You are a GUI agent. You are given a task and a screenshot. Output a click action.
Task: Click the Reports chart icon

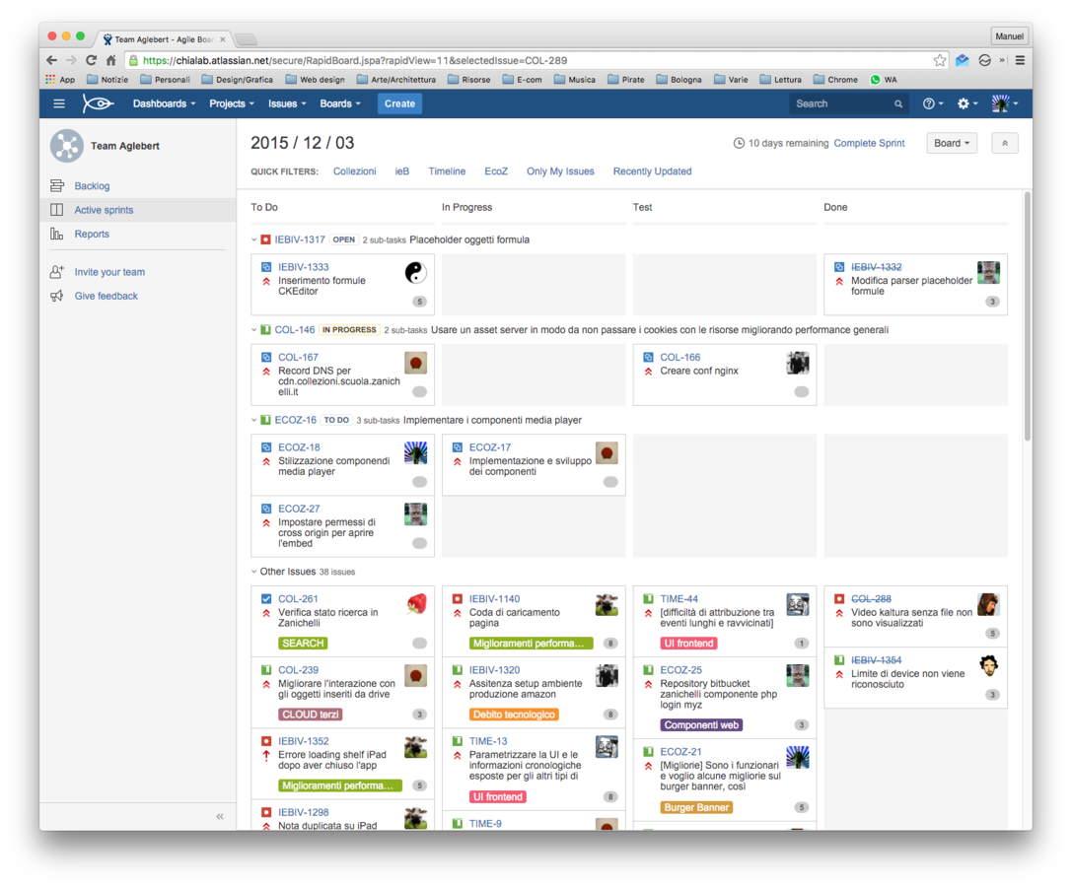[x=57, y=234]
